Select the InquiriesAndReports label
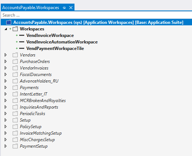Image resolution: width=192 pixels, height=156 pixels. point(39,107)
